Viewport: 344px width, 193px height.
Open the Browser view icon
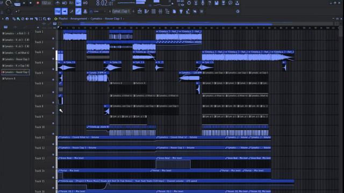[167, 11]
